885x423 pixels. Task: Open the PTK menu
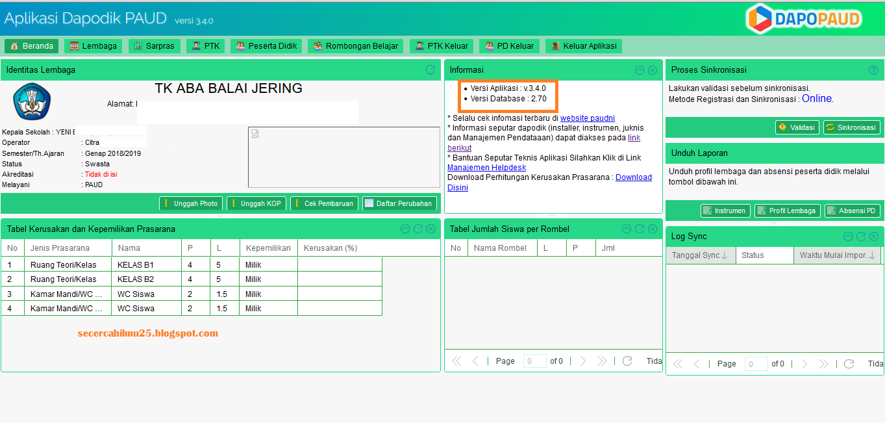[205, 46]
